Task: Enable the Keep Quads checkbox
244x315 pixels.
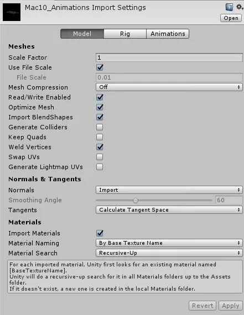Action: coord(100,137)
